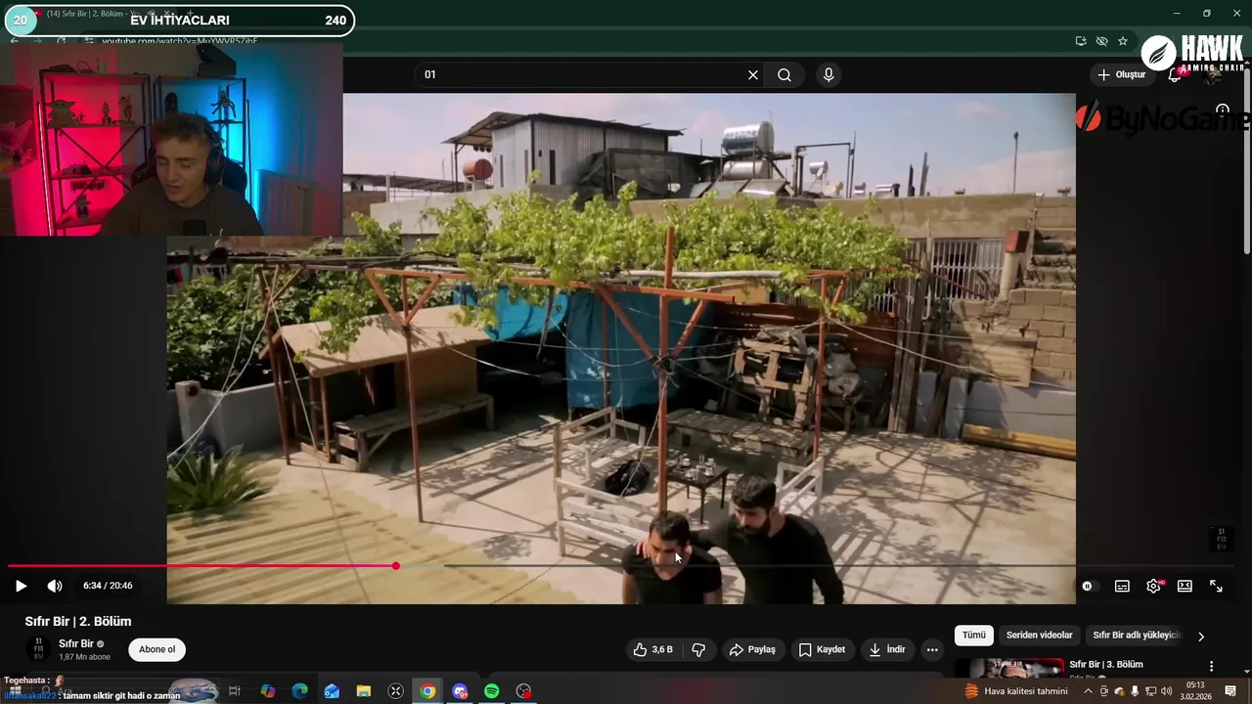
Task: Show more filter chips with the right chevron
Action: point(1201,637)
